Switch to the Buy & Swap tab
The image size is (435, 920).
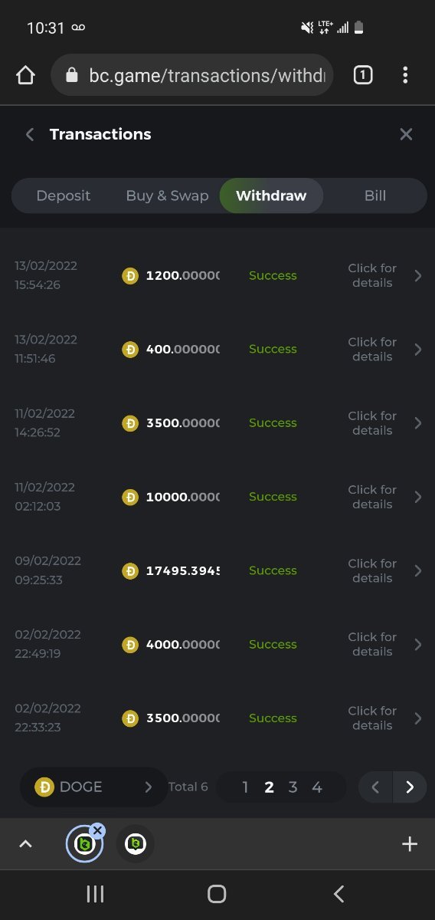(x=167, y=195)
